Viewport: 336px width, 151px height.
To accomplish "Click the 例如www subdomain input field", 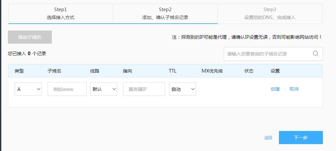I will 67,89.
